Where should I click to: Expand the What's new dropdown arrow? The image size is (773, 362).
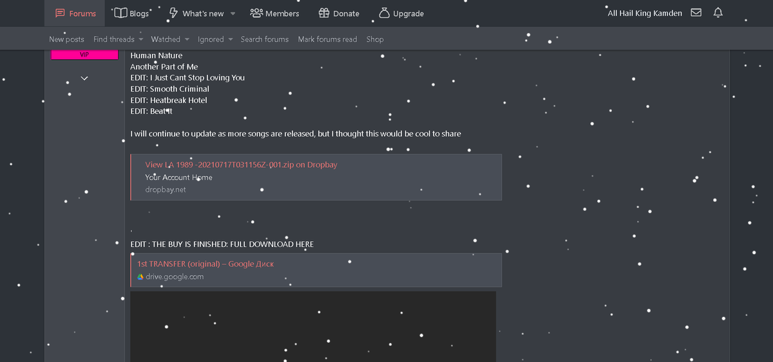[x=233, y=14]
